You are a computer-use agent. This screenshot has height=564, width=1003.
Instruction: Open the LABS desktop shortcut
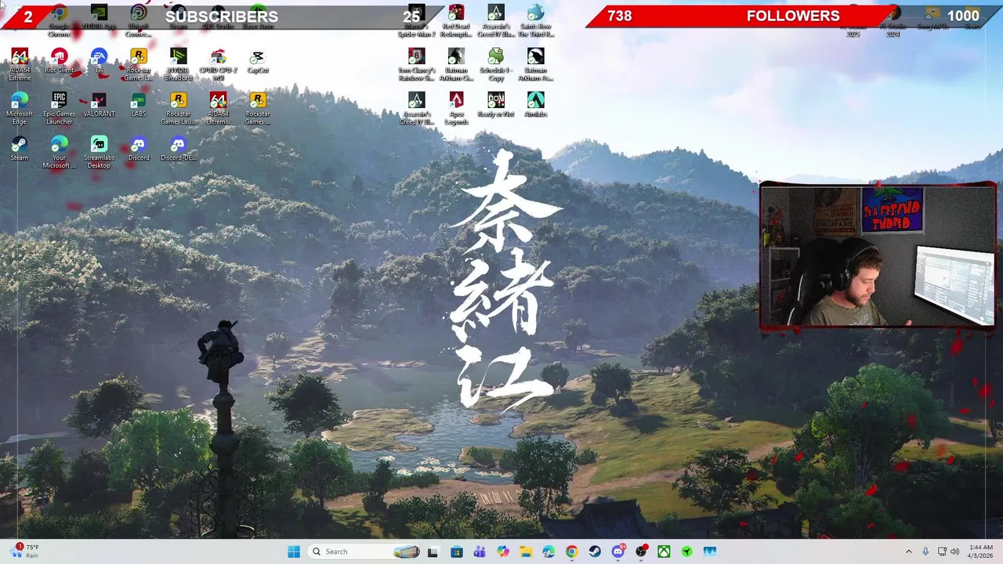click(x=139, y=105)
